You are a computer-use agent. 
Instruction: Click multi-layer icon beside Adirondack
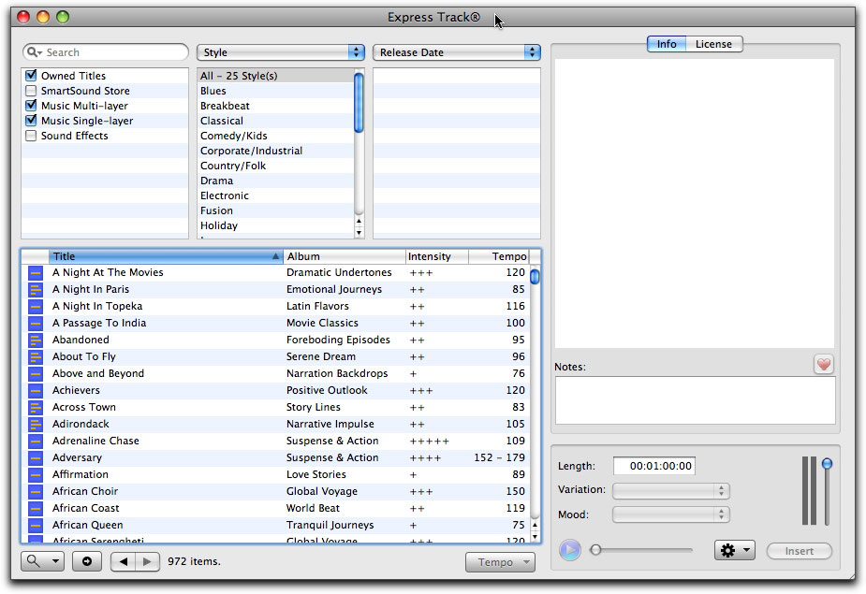click(36, 424)
